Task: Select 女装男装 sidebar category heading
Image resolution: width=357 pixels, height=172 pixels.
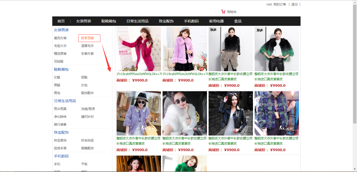Action: (61, 30)
